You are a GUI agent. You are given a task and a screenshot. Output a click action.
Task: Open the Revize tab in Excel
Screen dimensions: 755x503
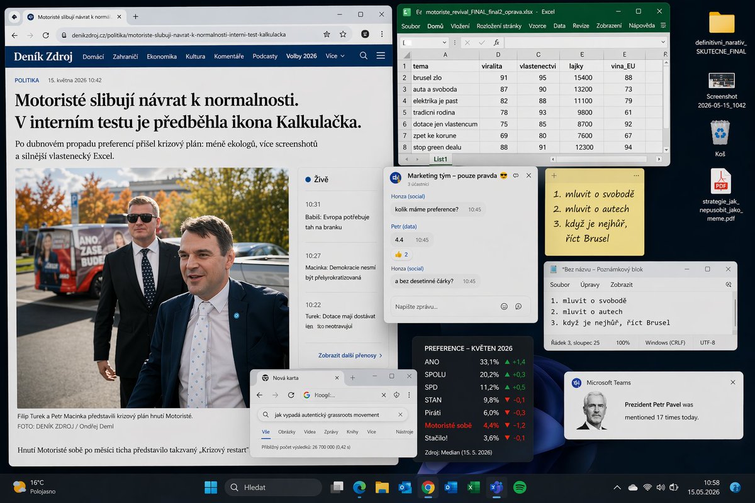click(x=581, y=26)
